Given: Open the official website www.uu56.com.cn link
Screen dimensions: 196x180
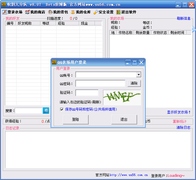Looking at the screenshot, I should tap(129, 175).
